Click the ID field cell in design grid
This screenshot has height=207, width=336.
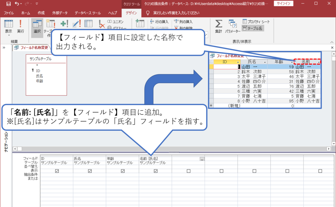[x=56, y=158]
